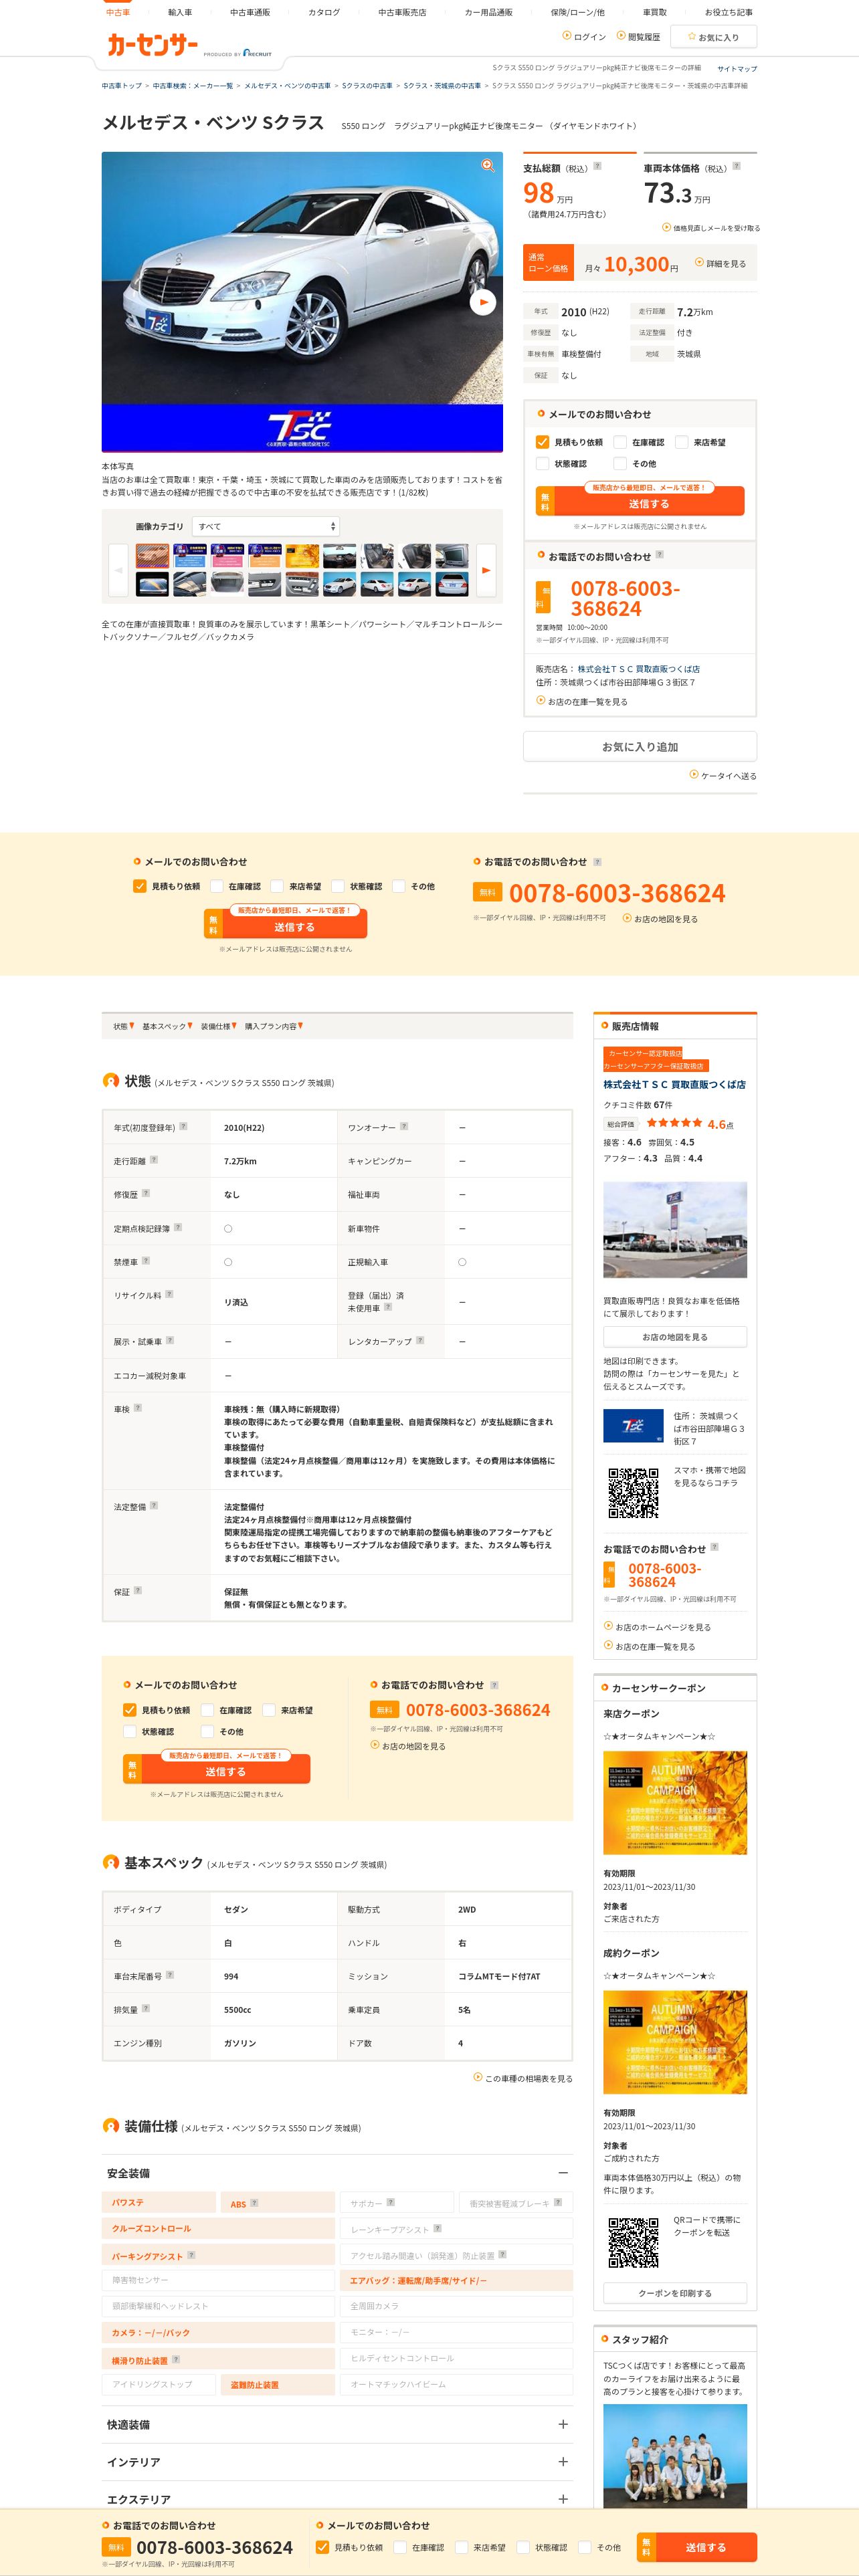The image size is (859, 2576).
Task: Open 詳細を見る beside the loan price
Action: (x=720, y=263)
